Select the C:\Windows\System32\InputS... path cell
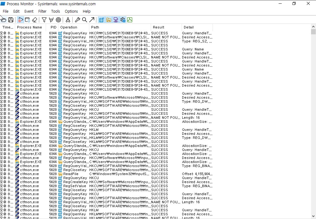316x219 pixels. [x=120, y=174]
